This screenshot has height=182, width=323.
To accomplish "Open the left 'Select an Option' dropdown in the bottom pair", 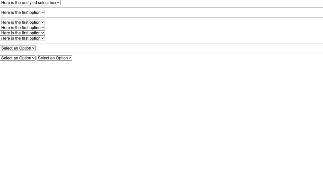I will click(18, 58).
